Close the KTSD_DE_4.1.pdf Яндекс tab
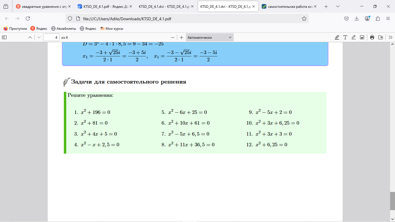 pos(131,6)
